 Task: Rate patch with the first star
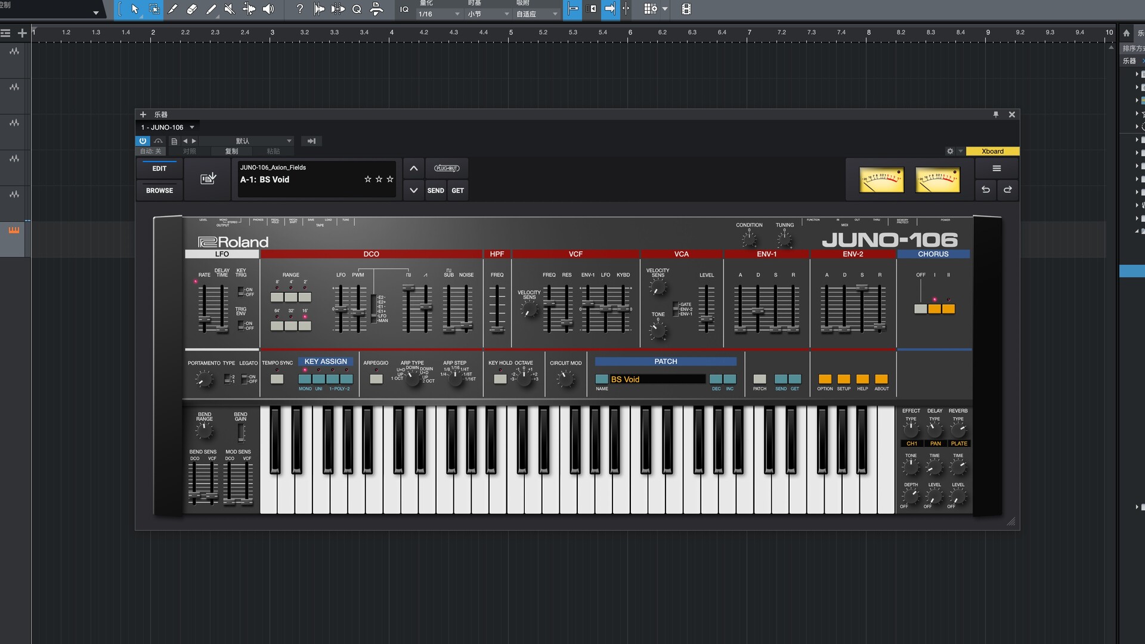tap(368, 179)
